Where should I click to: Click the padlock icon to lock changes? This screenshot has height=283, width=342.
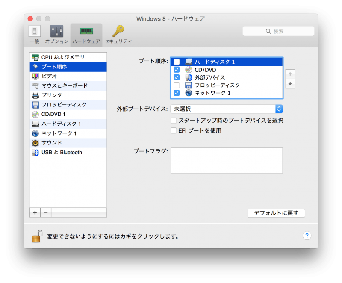[x=37, y=236]
